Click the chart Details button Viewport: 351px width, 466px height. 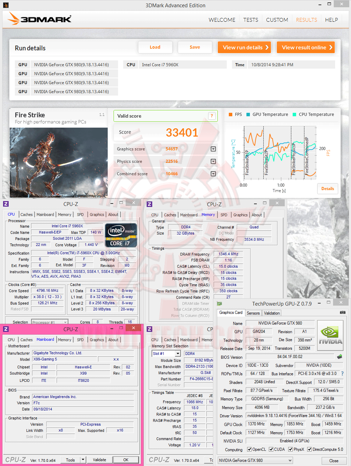pyautogui.click(x=328, y=189)
